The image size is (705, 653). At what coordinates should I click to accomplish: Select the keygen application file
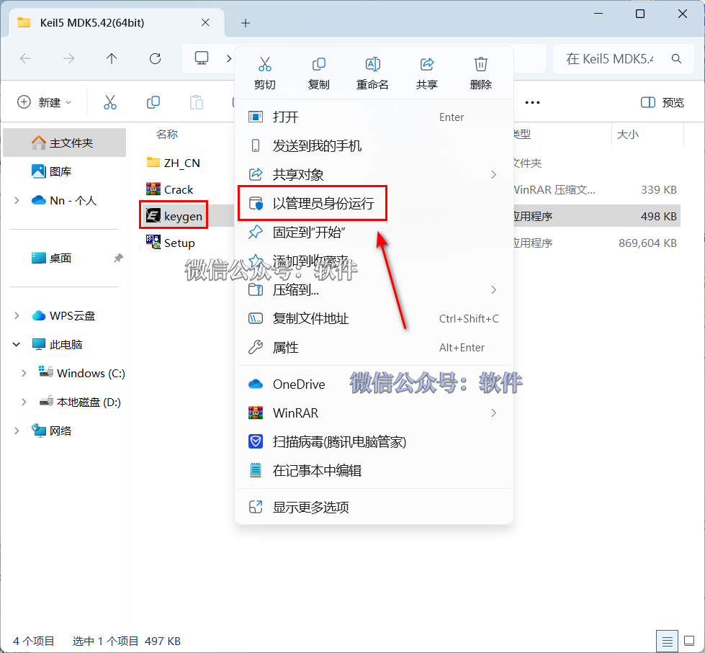coord(174,216)
